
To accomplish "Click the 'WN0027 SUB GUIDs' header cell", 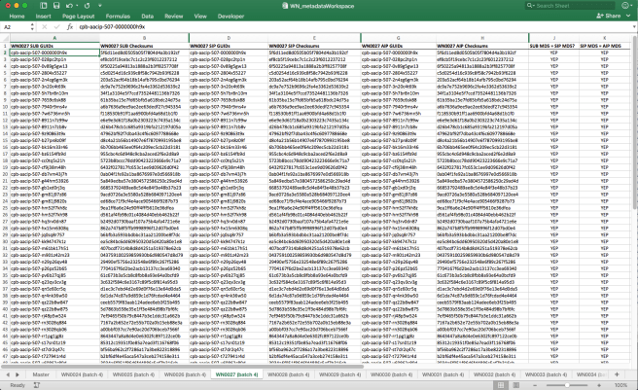I will pos(54,46).
